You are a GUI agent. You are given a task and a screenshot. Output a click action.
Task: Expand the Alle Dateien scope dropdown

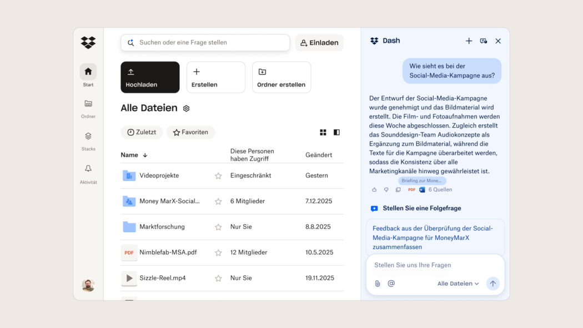[458, 284]
